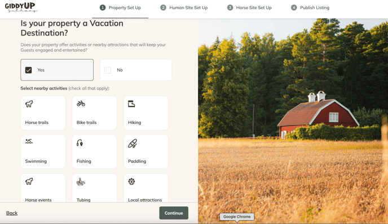Select the Fishing label
This screenshot has height=224, width=388.
(x=83, y=162)
